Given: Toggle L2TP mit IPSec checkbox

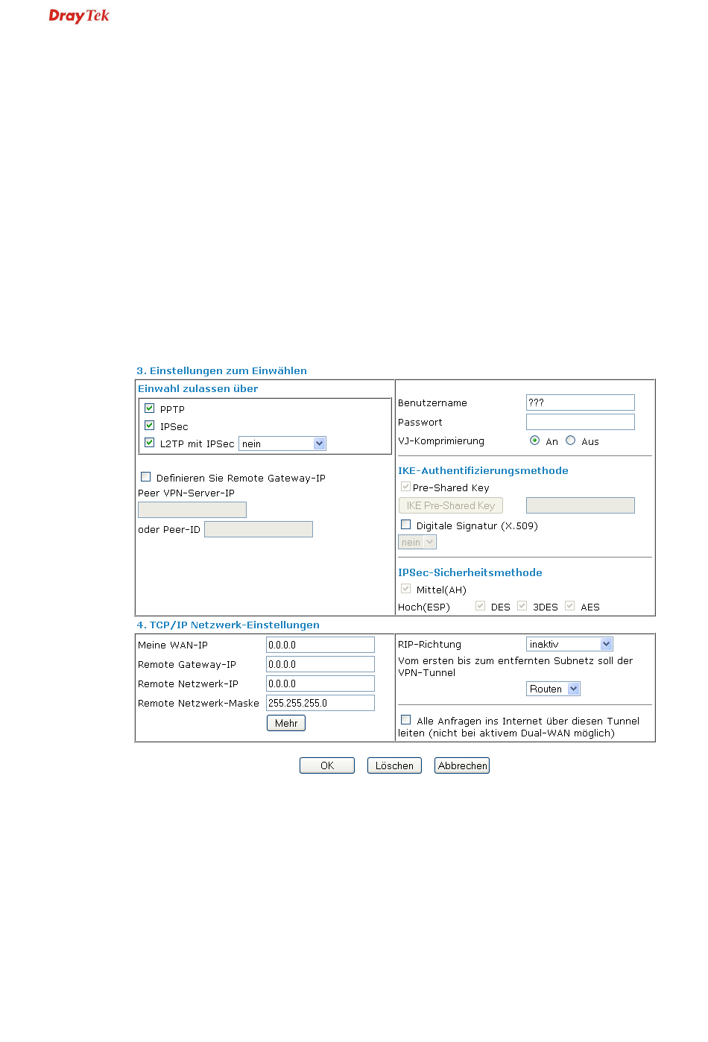Looking at the screenshot, I should 150,443.
